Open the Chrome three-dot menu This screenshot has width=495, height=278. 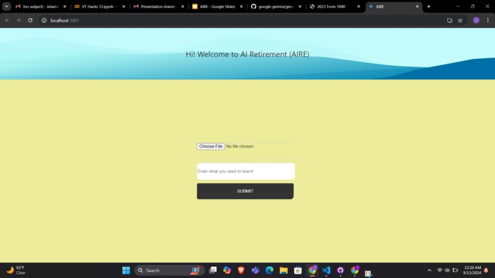488,20
